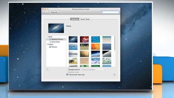Close the Desktop & Screen Saver window

click(x=43, y=9)
